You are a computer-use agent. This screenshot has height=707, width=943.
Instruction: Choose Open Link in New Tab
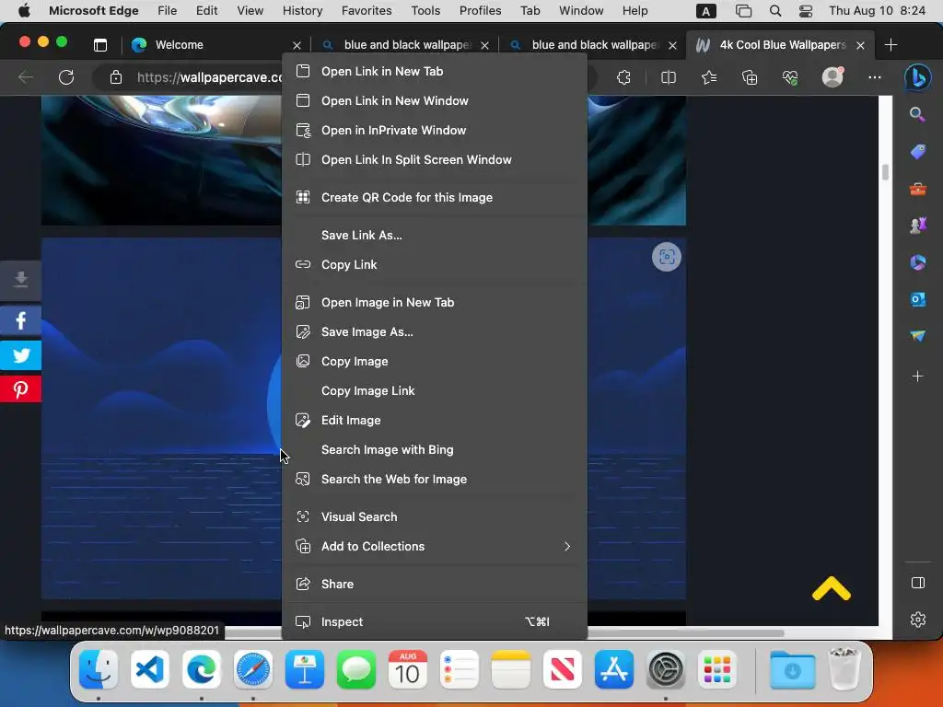pos(435,72)
